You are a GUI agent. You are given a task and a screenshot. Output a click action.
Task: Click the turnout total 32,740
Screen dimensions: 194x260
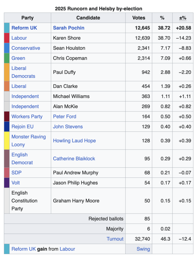(142, 239)
